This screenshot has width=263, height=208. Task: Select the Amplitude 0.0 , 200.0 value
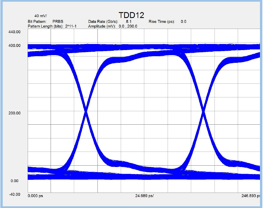tap(128, 26)
